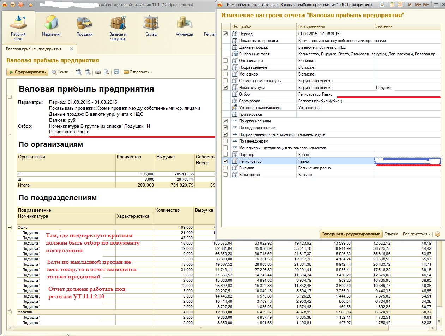Click Завершить редактирование button
Screen dimensions: 445x336
tap(351, 234)
